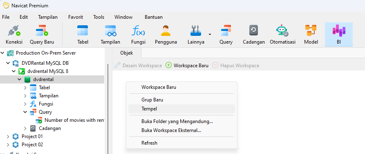365x154 pixels.
Task: Open the Tampilan menu in menu bar
Action: (48, 17)
